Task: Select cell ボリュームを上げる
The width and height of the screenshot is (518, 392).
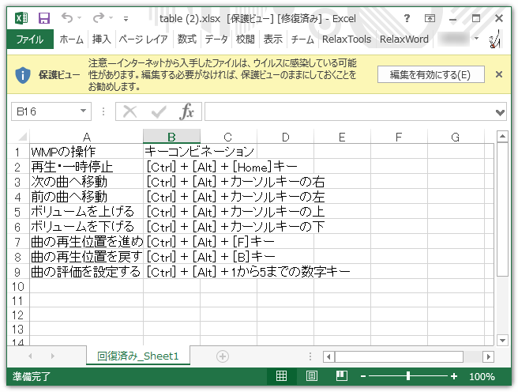Action: point(86,212)
